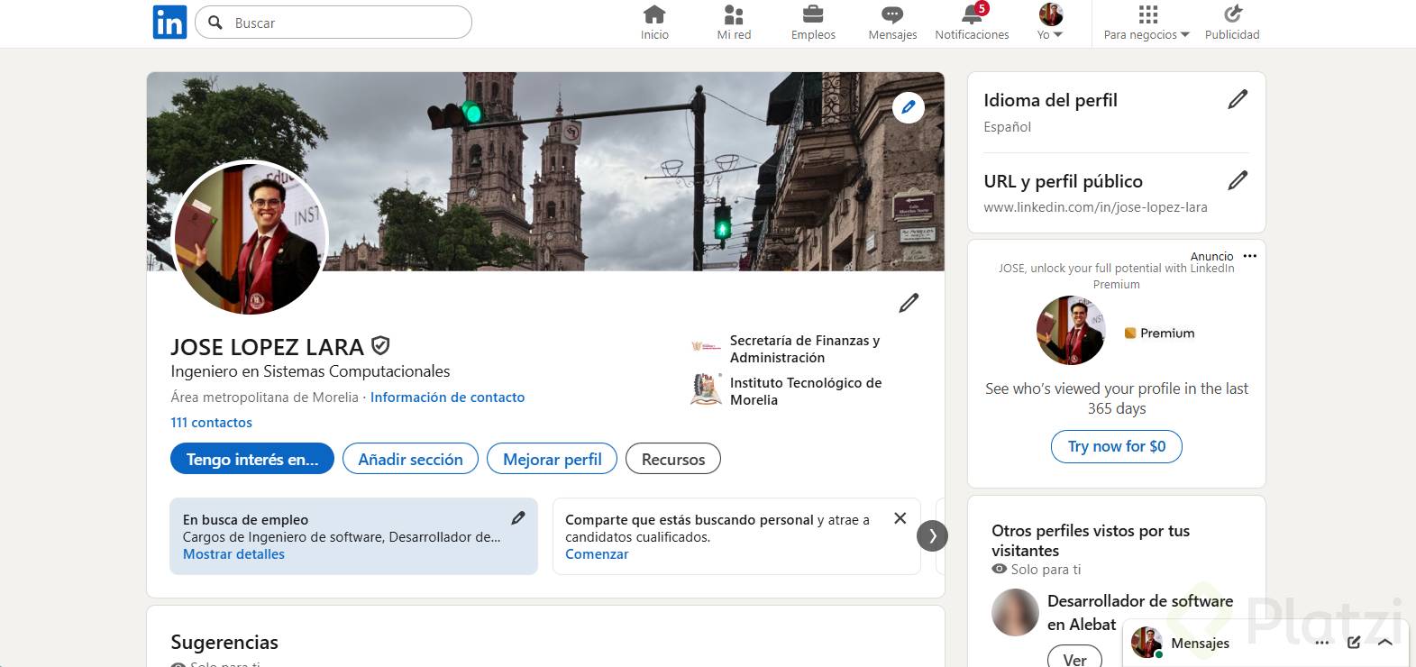Click the Comenzar link
This screenshot has width=1416, height=667.
point(597,554)
